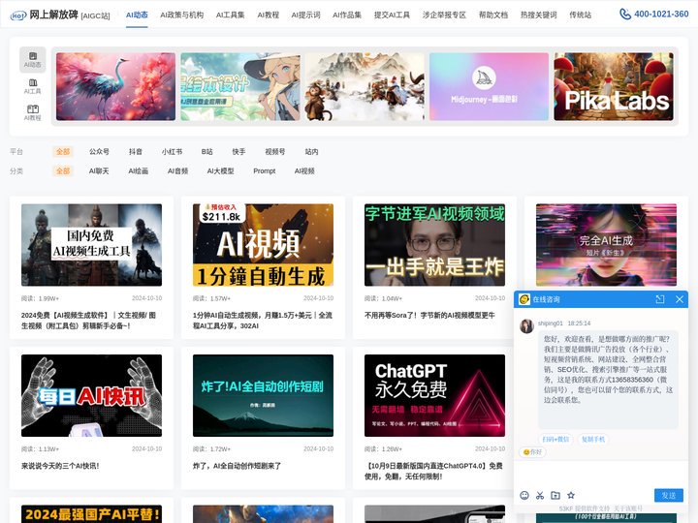Filter category by AI视频
The width and height of the screenshot is (698, 523).
(304, 170)
